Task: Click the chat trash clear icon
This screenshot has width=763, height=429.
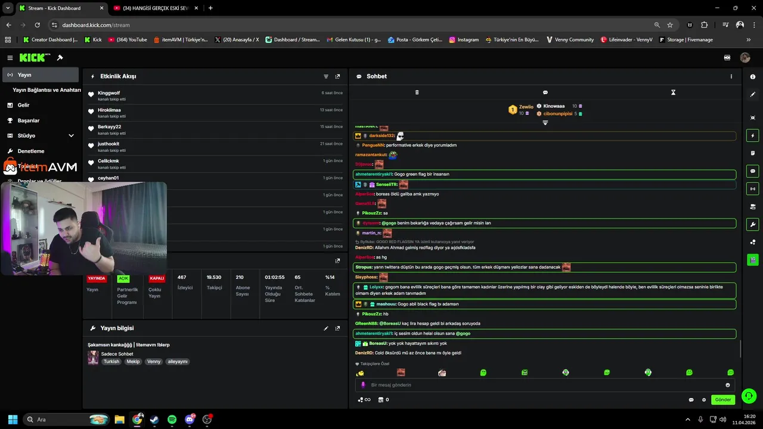Action: coord(417,92)
